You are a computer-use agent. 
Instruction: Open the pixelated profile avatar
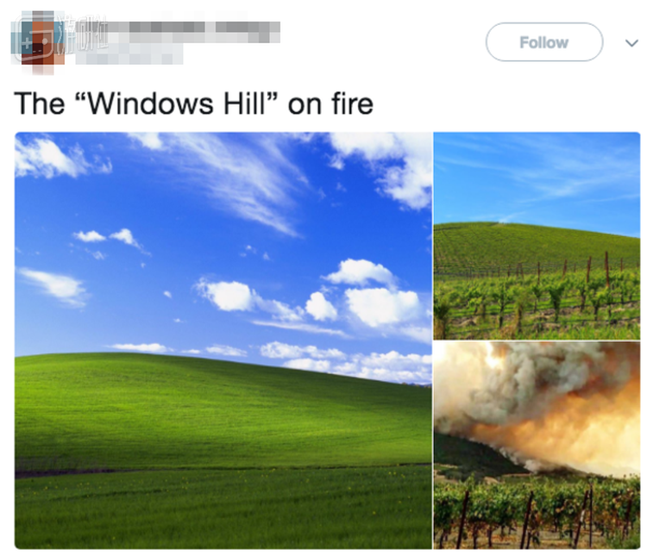coord(38,42)
